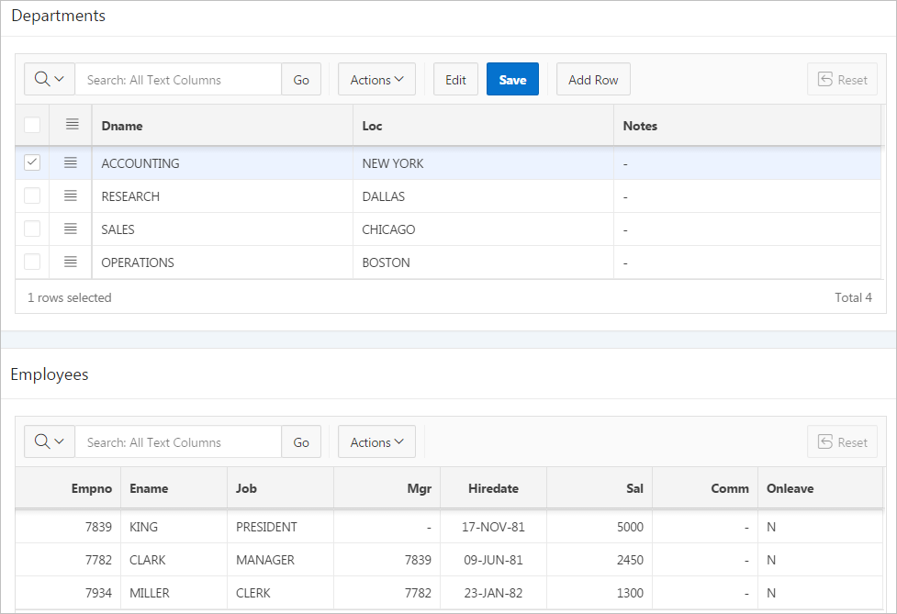Click the Departments search text field
Screen dimensions: 897x614
tap(178, 80)
